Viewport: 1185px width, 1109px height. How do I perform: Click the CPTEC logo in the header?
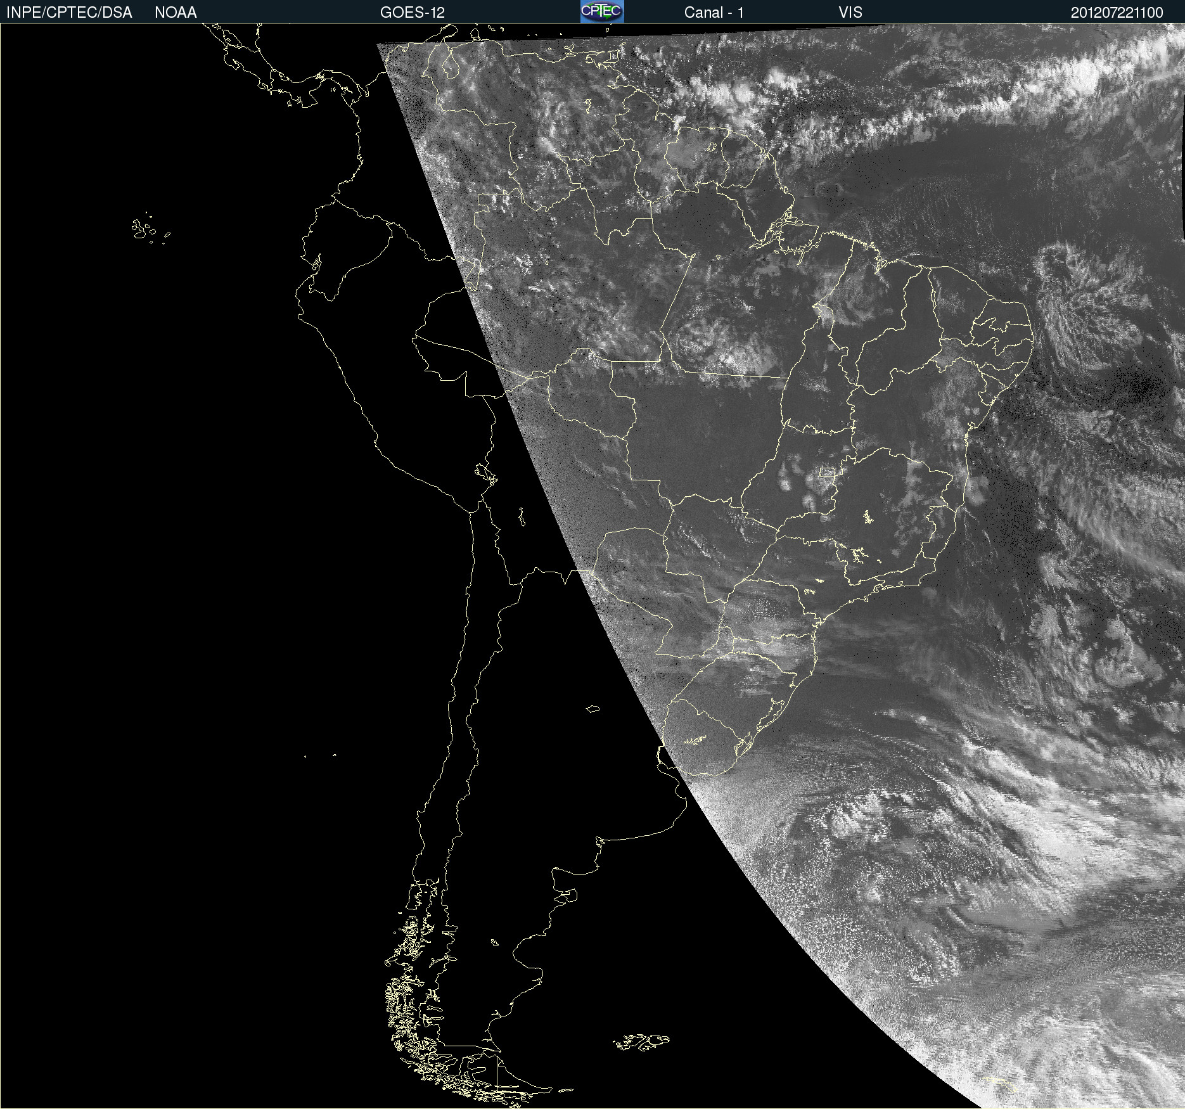click(602, 11)
